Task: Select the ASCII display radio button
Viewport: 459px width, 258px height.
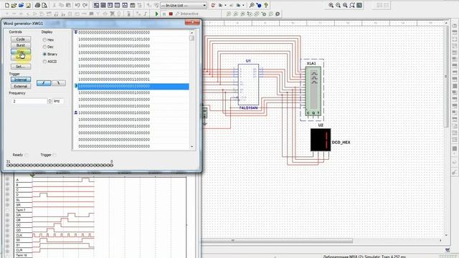Action: [x=44, y=62]
